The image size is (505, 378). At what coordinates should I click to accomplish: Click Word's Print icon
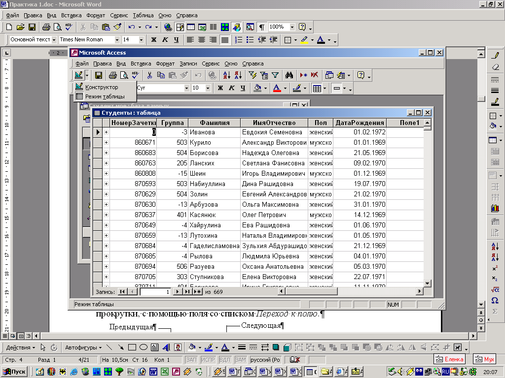46,27
